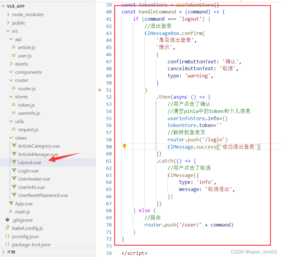Toggle the red breakpoint dot on line 51
Viewport: 282px width, 257px height.
pyautogui.click(x=100, y=90)
